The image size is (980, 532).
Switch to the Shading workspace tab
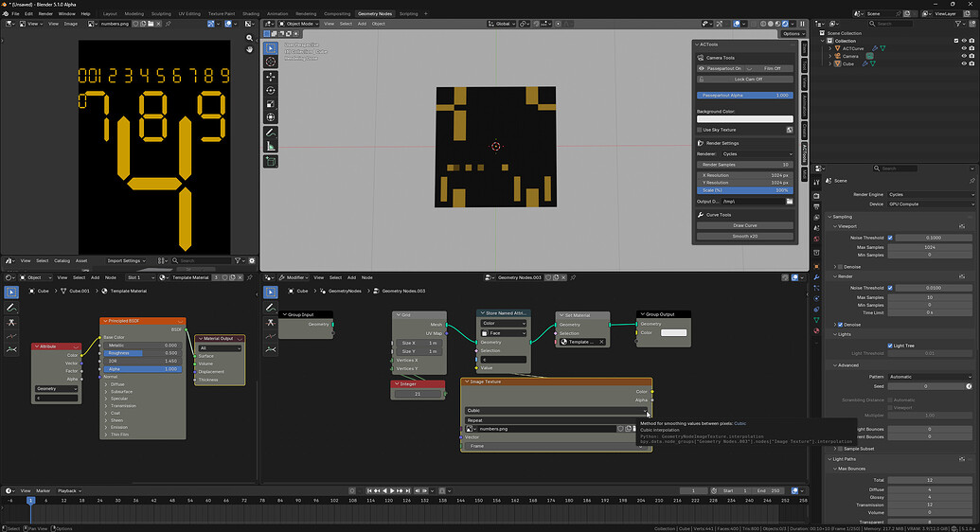pos(251,14)
